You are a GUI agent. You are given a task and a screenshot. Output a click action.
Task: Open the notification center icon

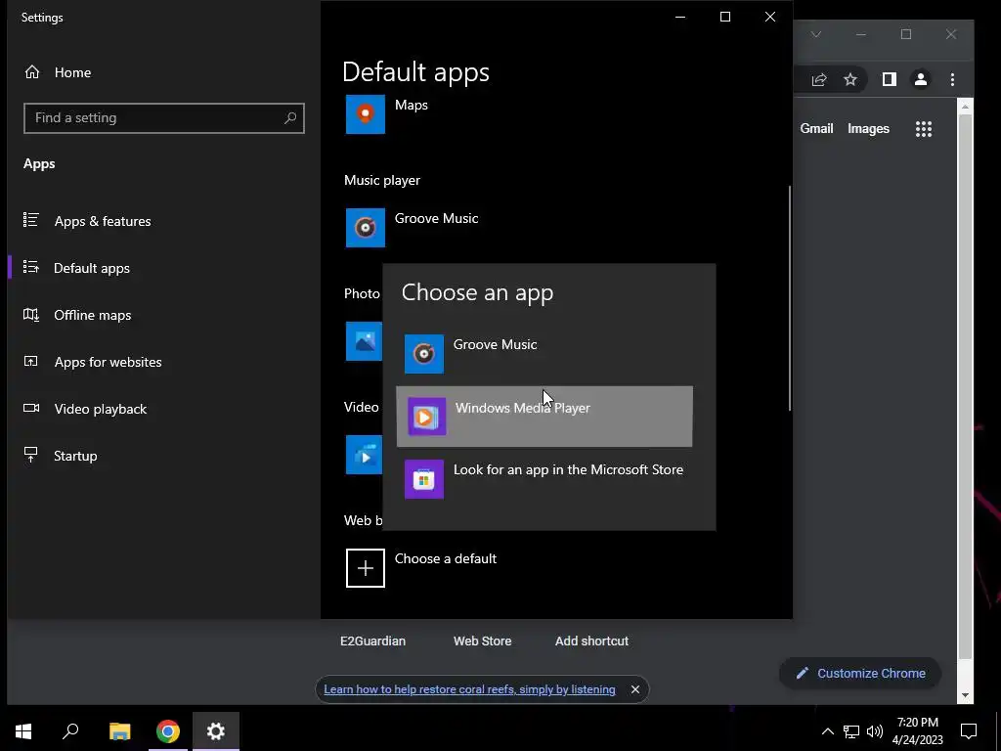969,731
